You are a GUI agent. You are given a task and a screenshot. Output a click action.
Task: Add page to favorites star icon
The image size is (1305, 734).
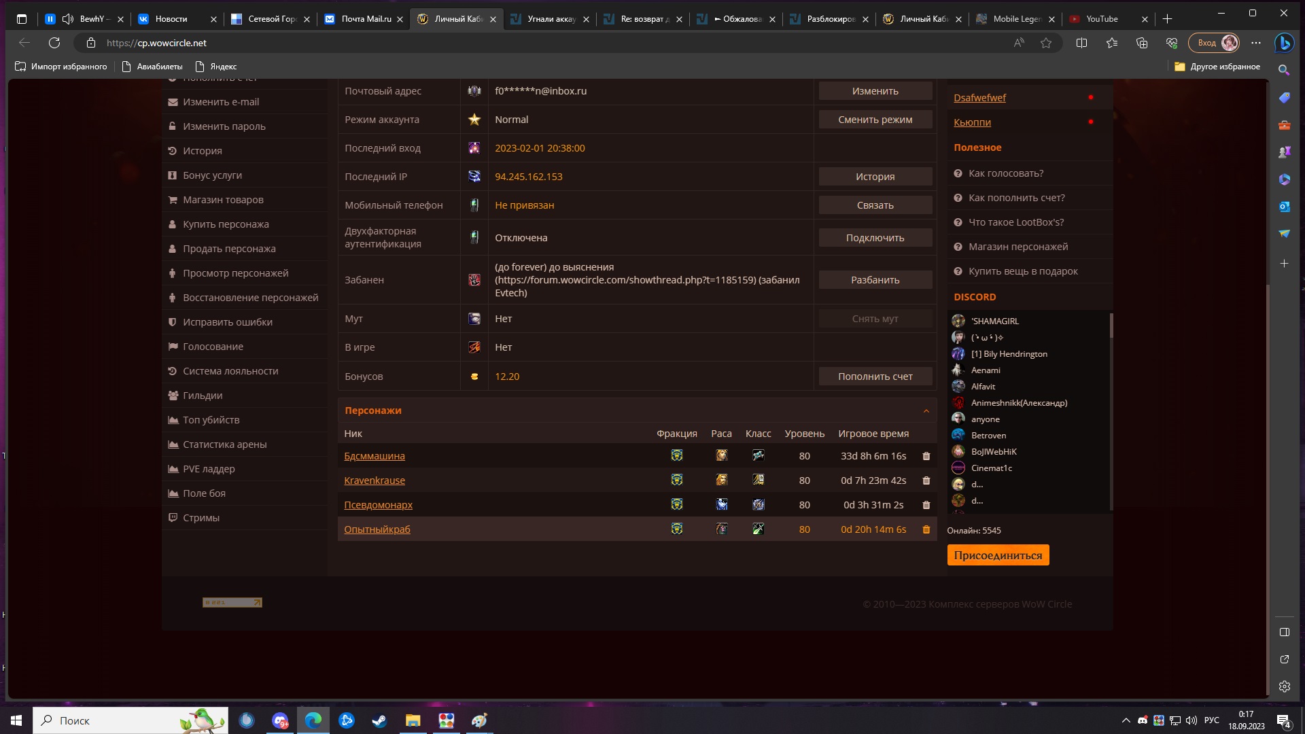pos(1046,43)
